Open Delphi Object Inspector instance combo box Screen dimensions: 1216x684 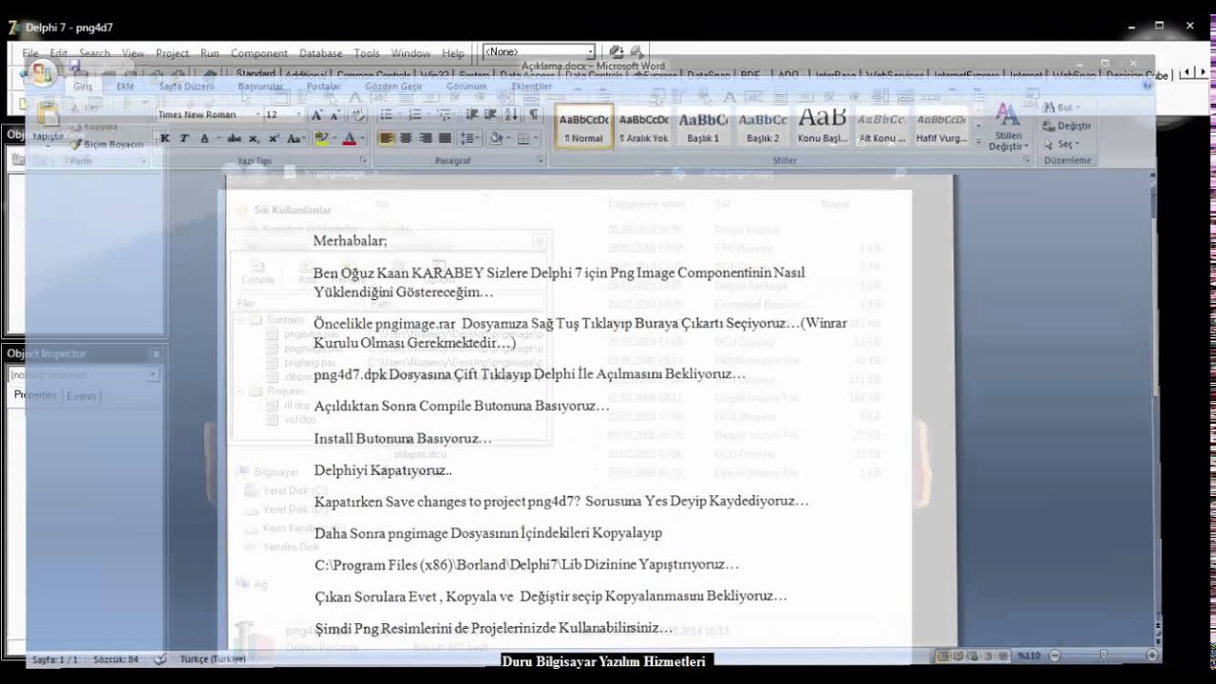pos(85,375)
